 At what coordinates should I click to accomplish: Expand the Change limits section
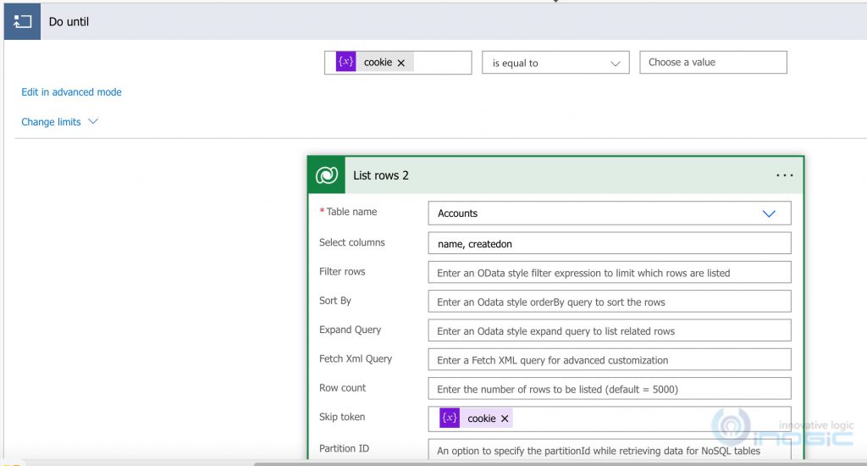(x=59, y=122)
